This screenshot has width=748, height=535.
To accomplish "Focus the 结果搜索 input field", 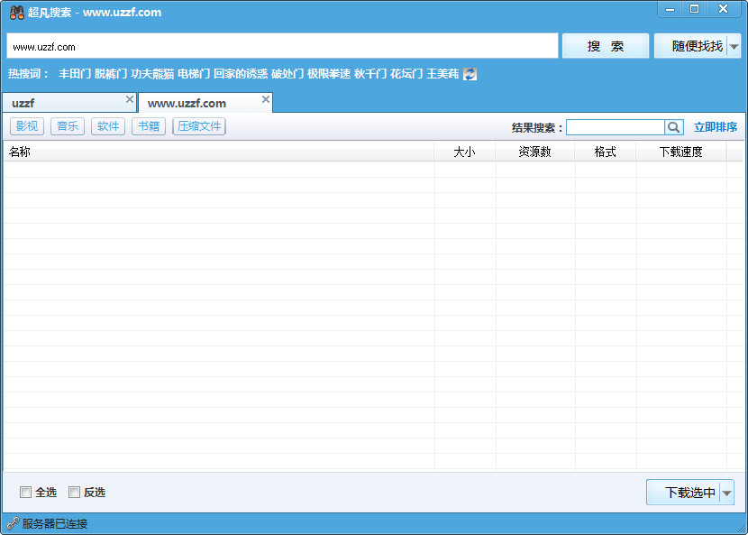I will pos(616,127).
